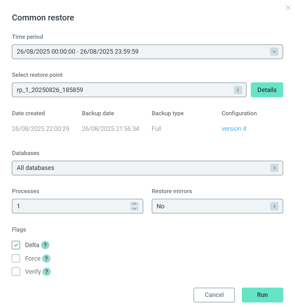Uncheck the Delta flag
The width and height of the screenshot is (295, 307).
(x=16, y=245)
